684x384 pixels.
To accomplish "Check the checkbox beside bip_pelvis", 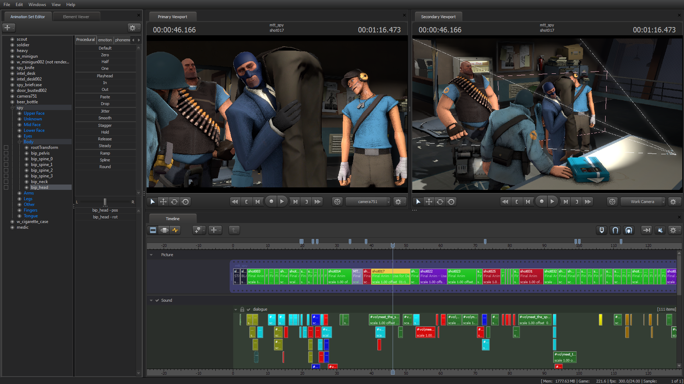I will [x=6, y=153].
